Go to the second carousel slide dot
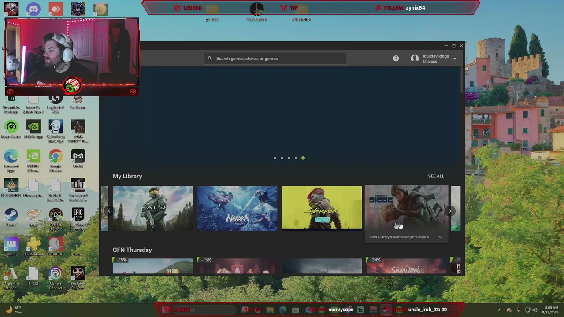Screen dimensions: 564x317 click(x=282, y=158)
